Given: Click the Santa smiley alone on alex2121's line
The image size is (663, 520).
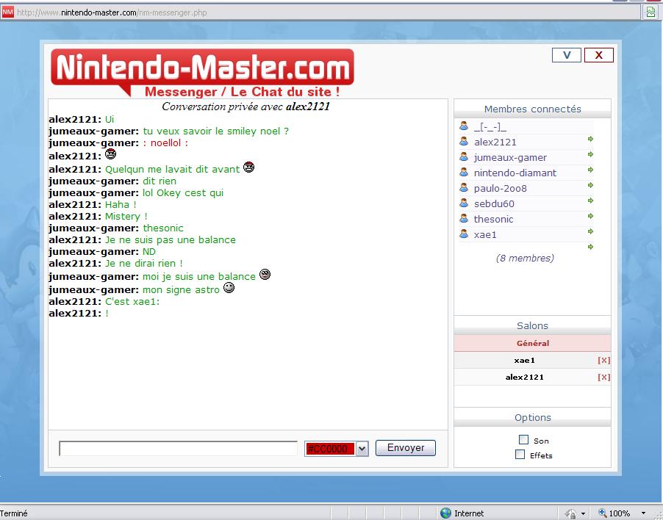Looking at the screenshot, I should (x=110, y=154).
